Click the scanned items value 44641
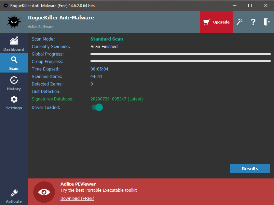The image size is (274, 205). tap(96, 77)
